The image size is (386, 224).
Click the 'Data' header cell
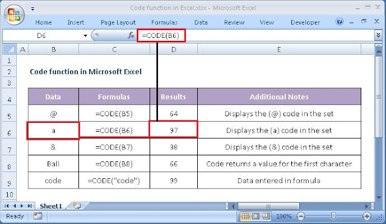[53, 96]
